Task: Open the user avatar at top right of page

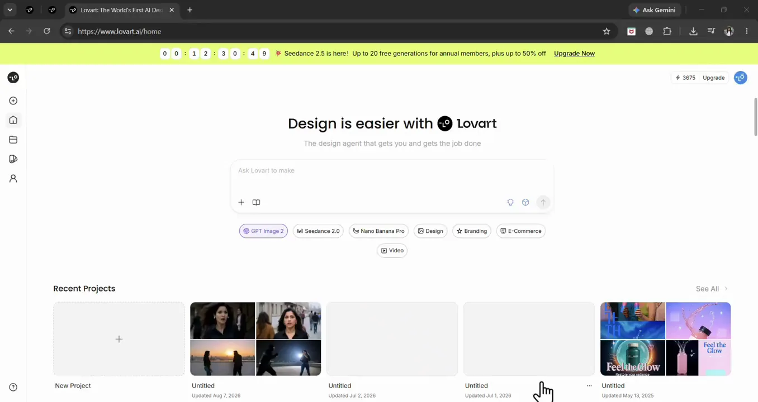Action: pos(741,78)
